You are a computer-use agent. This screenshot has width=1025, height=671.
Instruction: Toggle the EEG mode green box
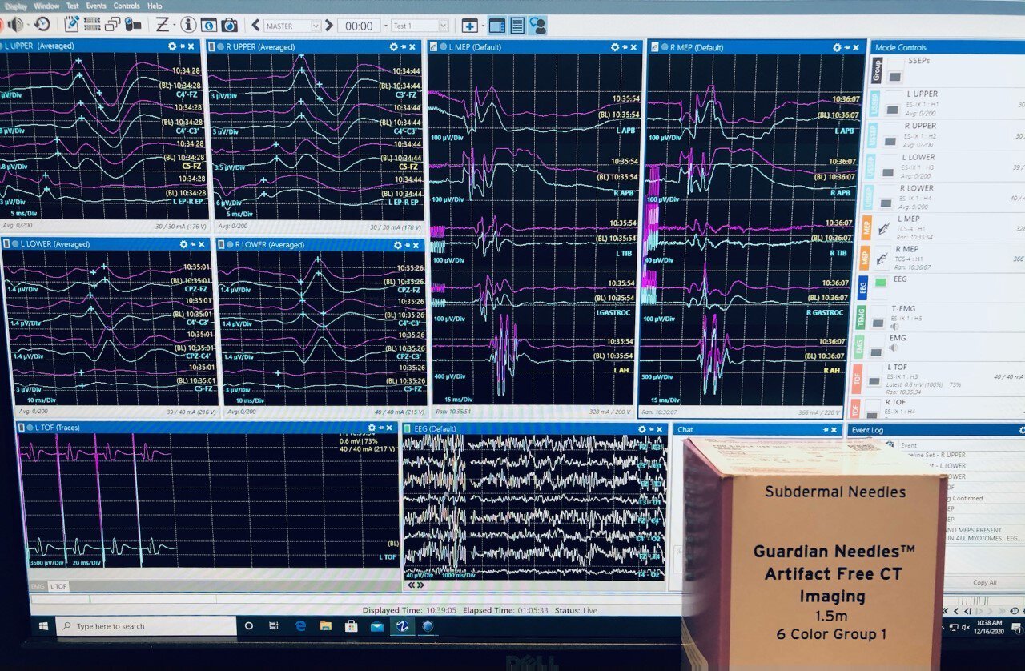point(880,282)
